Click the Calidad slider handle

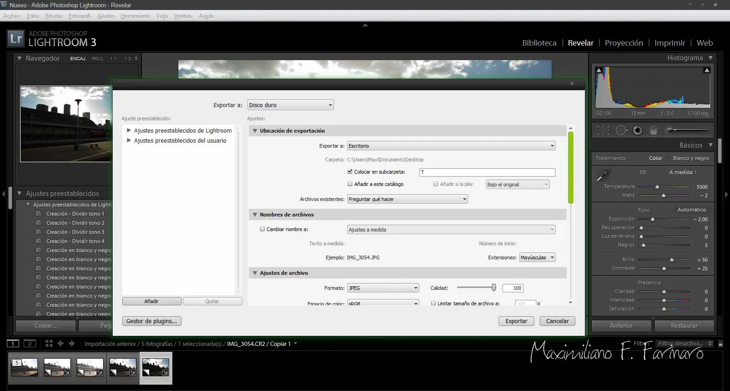[x=494, y=288]
